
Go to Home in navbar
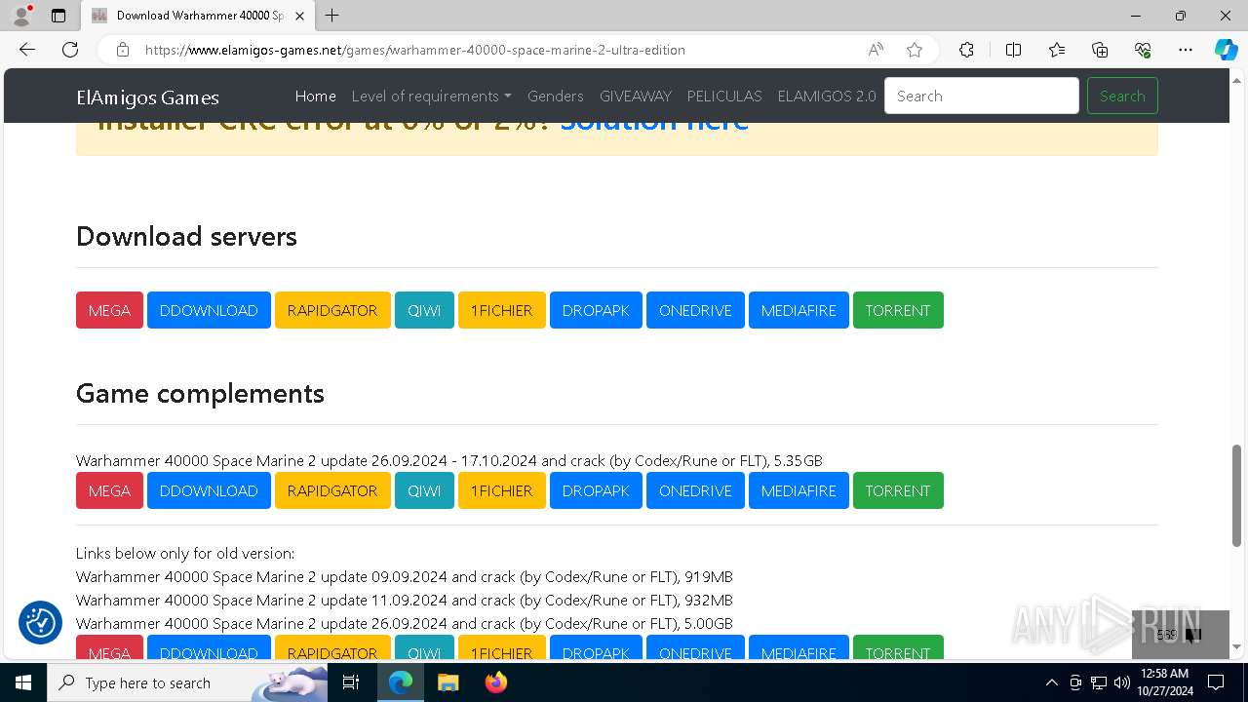(x=316, y=96)
